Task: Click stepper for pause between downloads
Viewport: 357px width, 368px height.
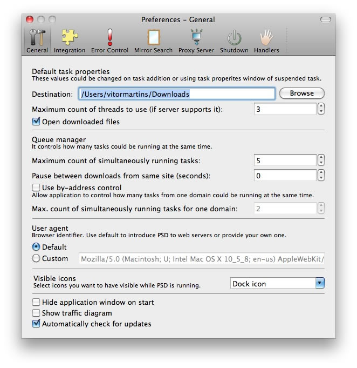Action: (321, 176)
